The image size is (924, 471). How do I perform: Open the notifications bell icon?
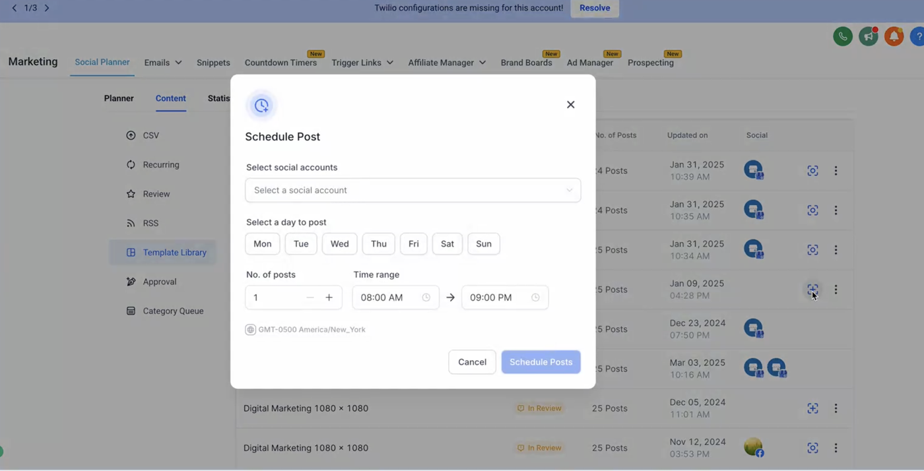(x=894, y=36)
